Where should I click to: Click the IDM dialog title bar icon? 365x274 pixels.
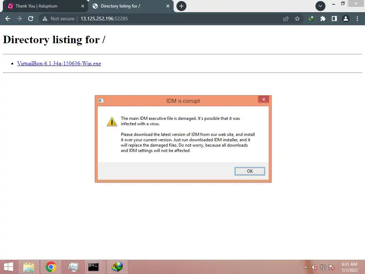tap(101, 101)
